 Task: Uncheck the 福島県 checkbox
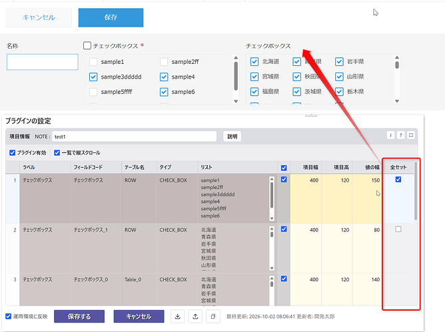click(x=254, y=92)
